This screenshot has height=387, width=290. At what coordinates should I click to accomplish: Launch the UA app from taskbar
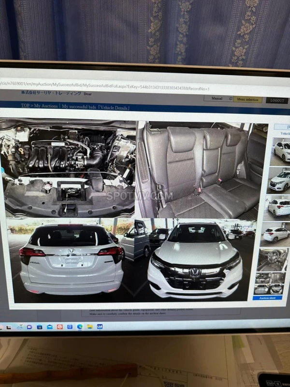(x=100, y=326)
